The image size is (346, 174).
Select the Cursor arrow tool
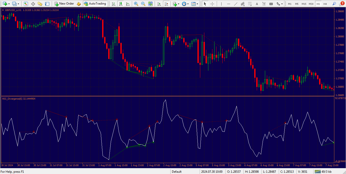click(205, 4)
